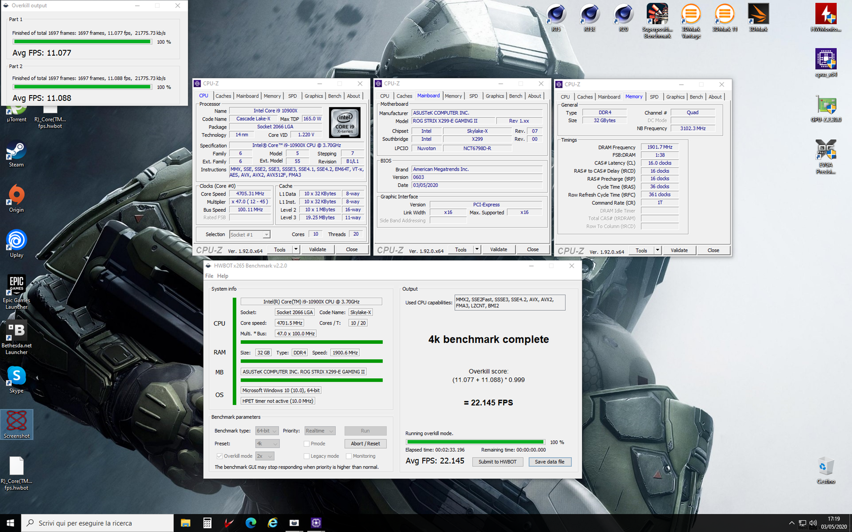This screenshot has height=532, width=852.
Task: Click the HWBOT benchmark 100% progress bar
Action: [x=475, y=442]
